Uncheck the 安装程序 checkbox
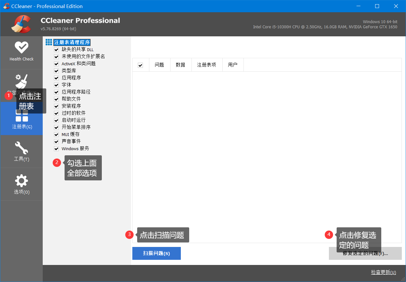This screenshot has height=282, width=406. click(x=57, y=106)
